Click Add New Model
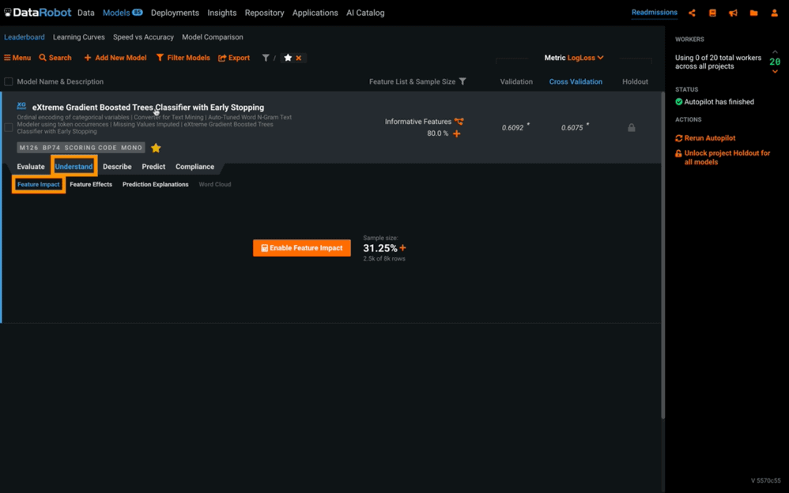Viewport: 789px width, 493px height. coord(115,58)
